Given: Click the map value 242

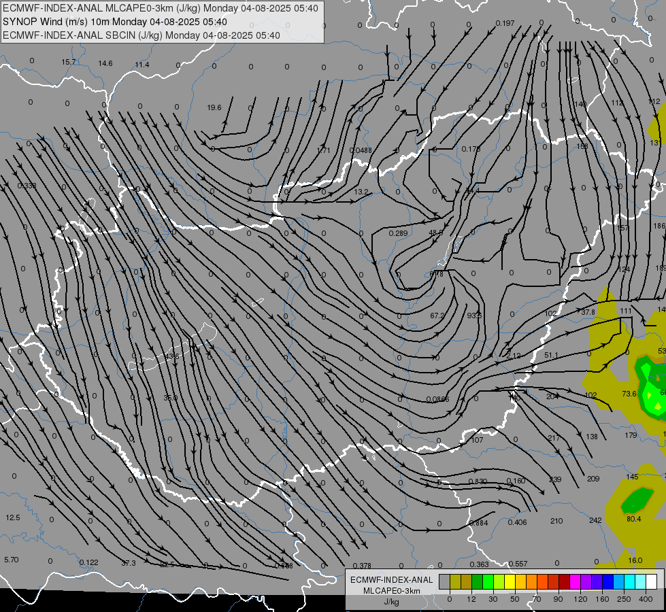Looking at the screenshot, I should point(595,520).
